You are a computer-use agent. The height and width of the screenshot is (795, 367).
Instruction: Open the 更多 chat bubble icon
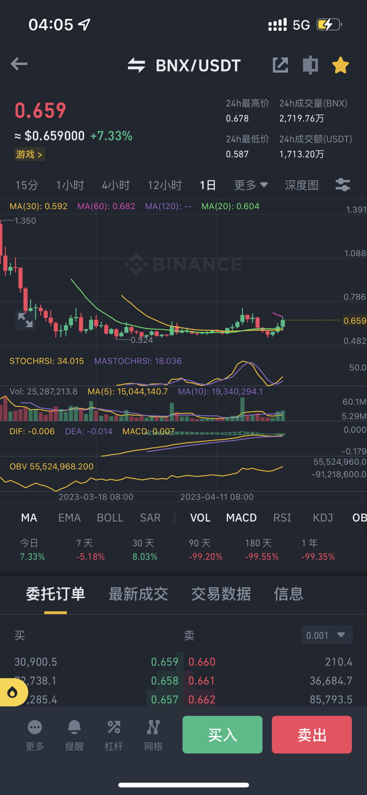point(35,736)
